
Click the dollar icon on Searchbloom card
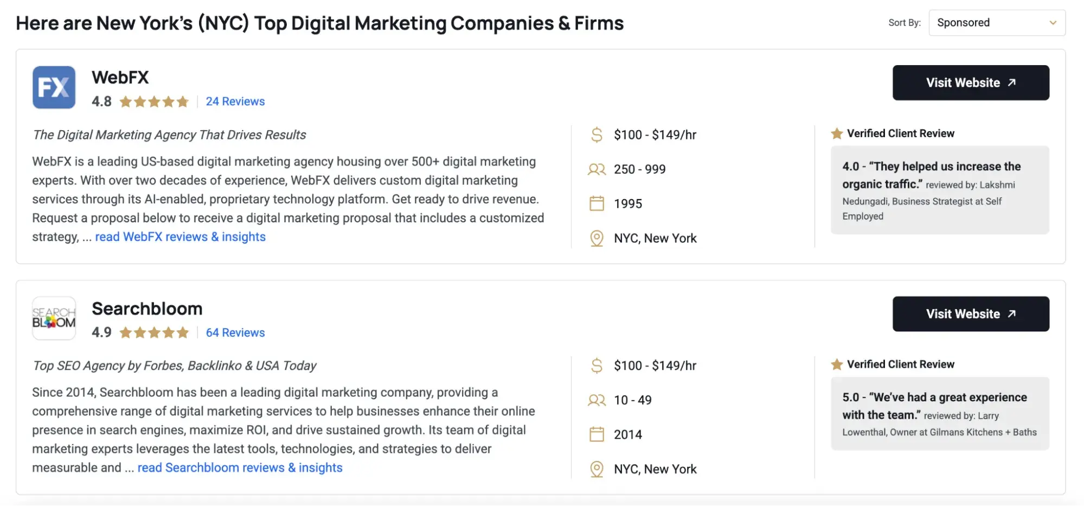click(x=597, y=366)
